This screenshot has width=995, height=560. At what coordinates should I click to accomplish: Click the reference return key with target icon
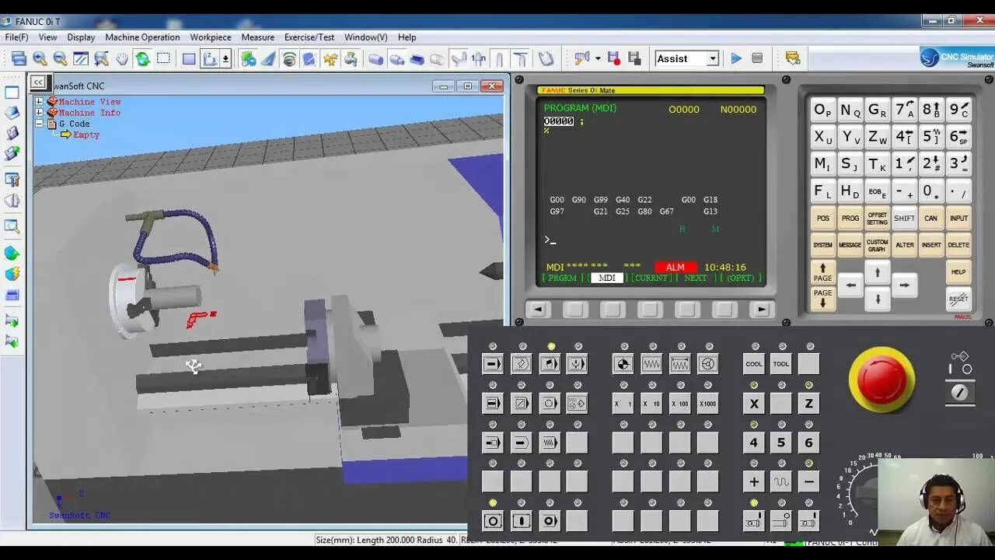tap(623, 364)
